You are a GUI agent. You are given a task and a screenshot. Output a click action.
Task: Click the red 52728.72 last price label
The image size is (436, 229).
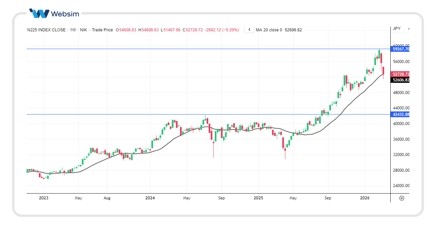coord(401,74)
